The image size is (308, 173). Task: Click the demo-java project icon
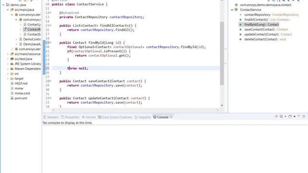point(8,5)
